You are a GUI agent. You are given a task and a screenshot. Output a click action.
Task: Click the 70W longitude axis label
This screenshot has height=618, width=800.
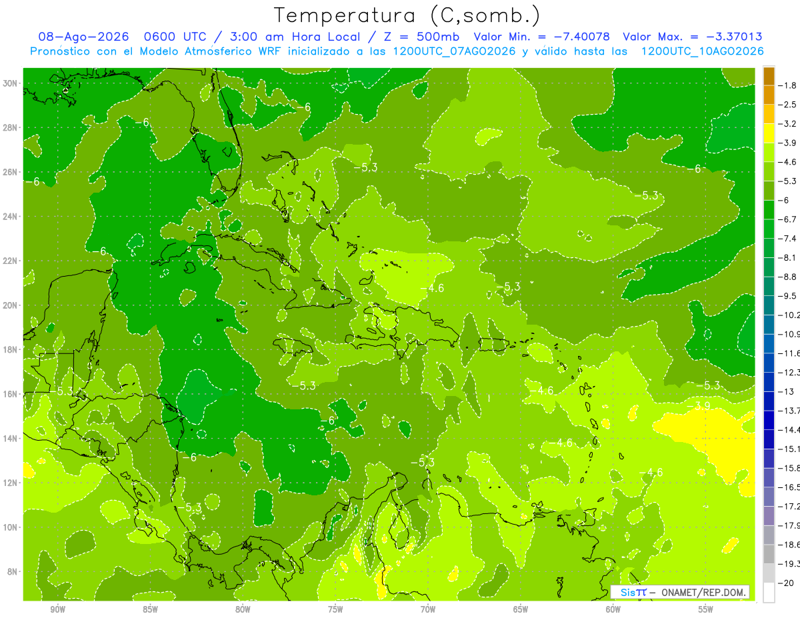[x=428, y=609]
